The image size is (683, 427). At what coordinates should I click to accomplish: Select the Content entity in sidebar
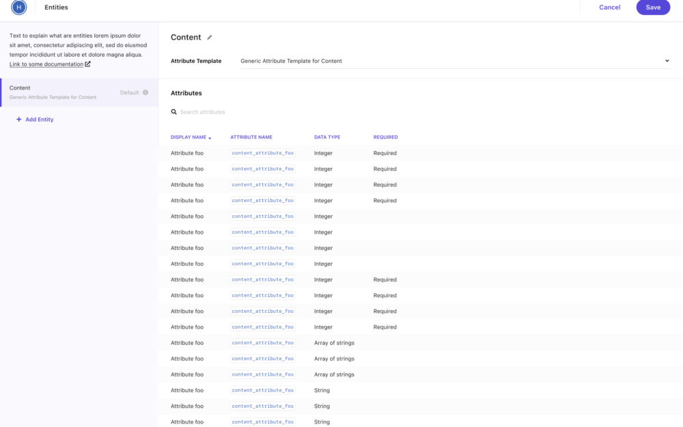tap(68, 92)
